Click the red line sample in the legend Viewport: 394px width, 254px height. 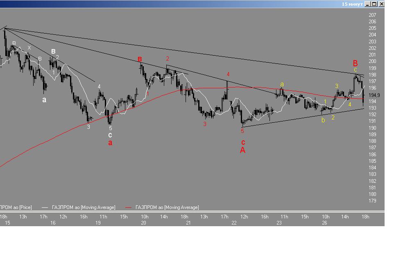tap(129, 207)
